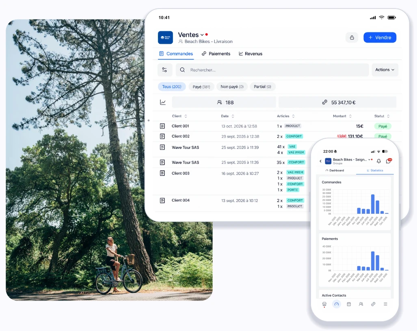Tap the notification bell on the phone
The height and width of the screenshot is (331, 417).
[x=379, y=161]
